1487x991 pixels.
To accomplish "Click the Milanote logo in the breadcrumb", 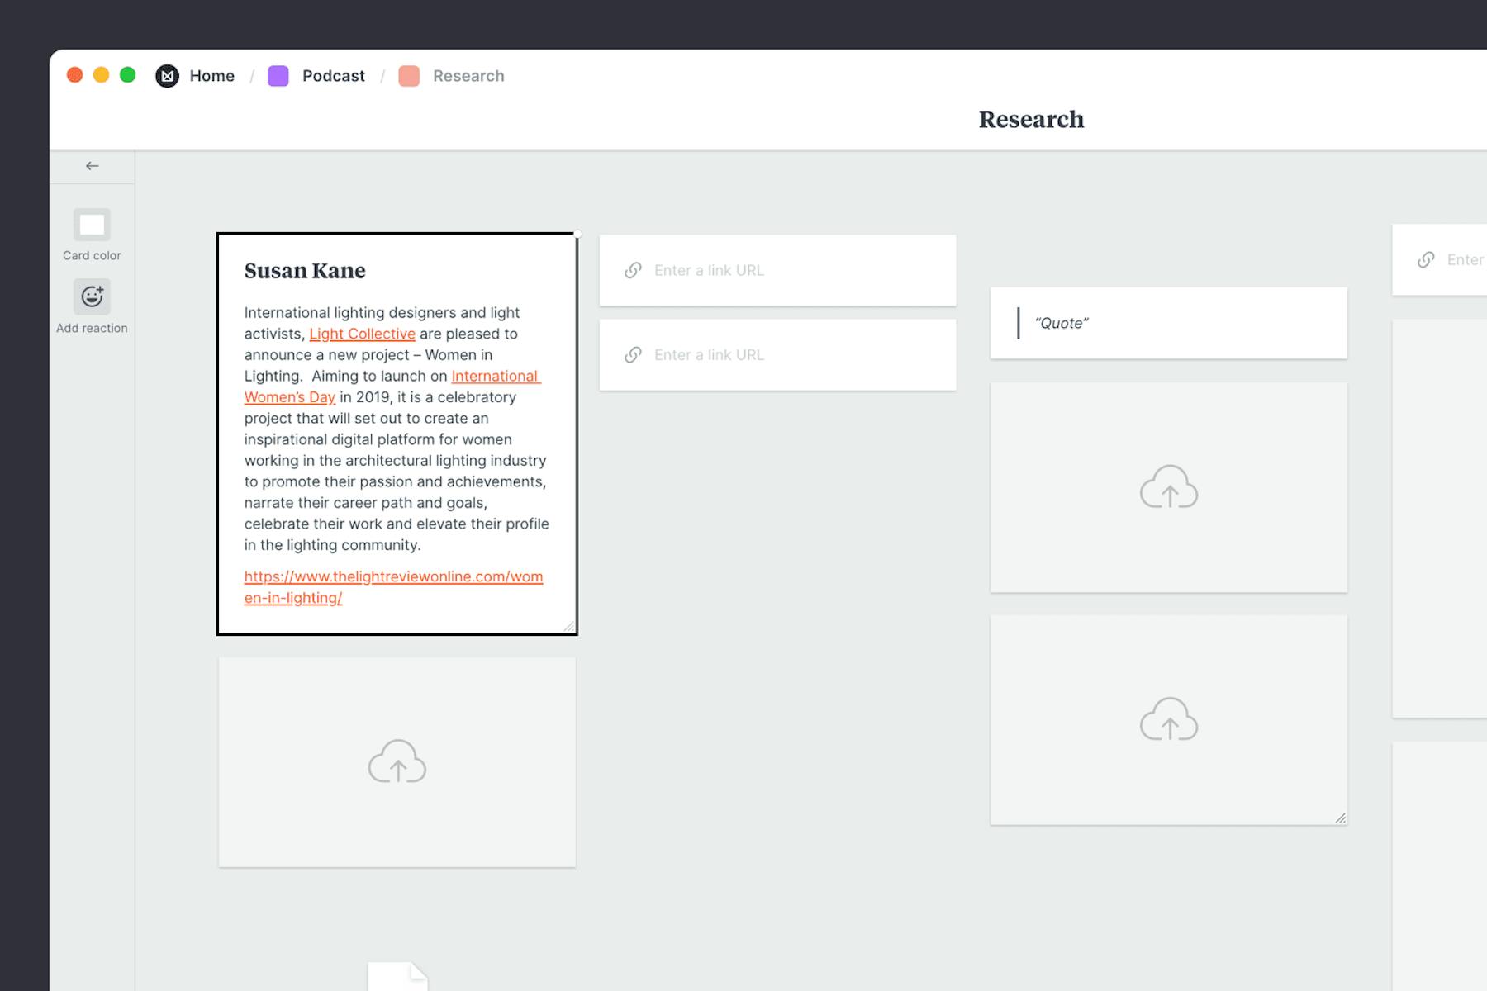I will pyautogui.click(x=168, y=75).
